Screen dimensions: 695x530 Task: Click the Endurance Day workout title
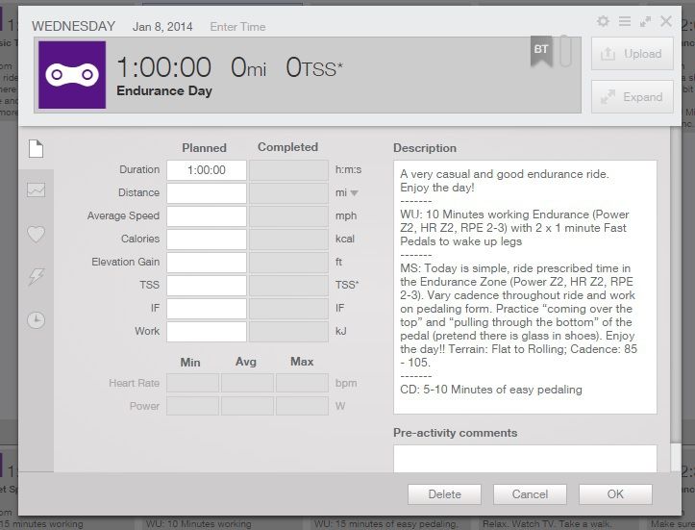pos(164,91)
